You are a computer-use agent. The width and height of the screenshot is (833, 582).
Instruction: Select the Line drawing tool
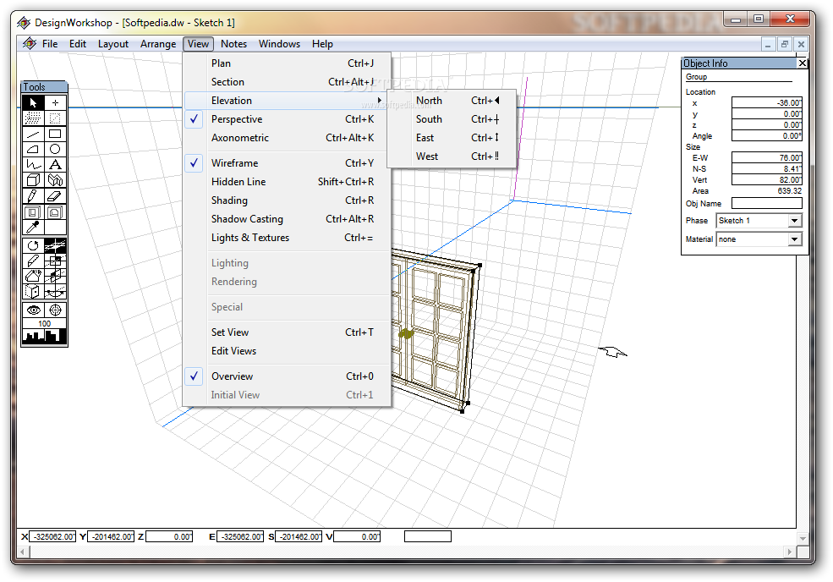tap(33, 134)
